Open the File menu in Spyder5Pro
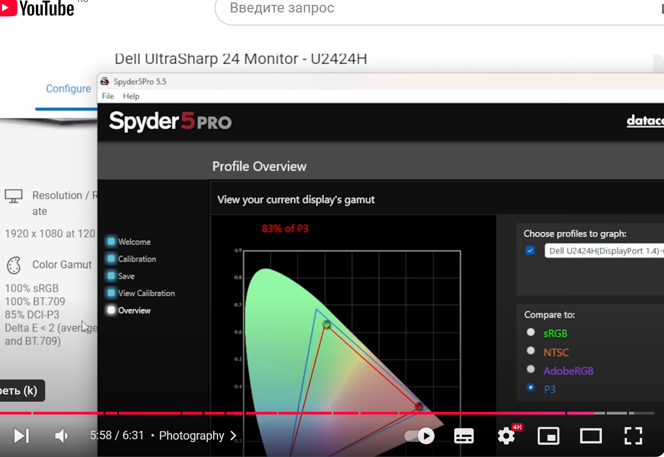 108,96
